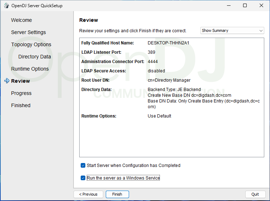This screenshot has width=270, height=201.
Task: Open the Show Summary dropdown
Action: pyautogui.click(x=232, y=31)
